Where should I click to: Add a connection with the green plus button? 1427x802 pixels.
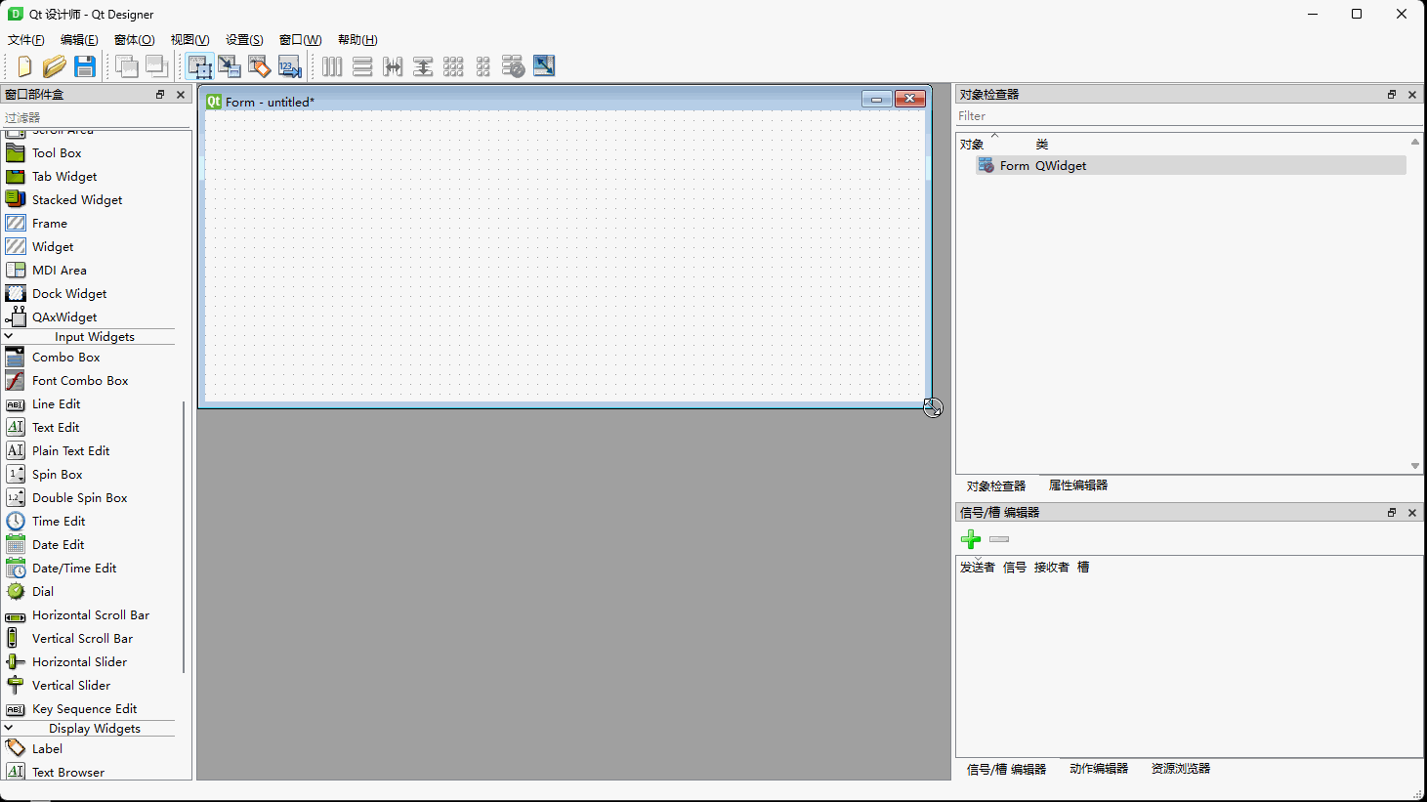point(971,539)
